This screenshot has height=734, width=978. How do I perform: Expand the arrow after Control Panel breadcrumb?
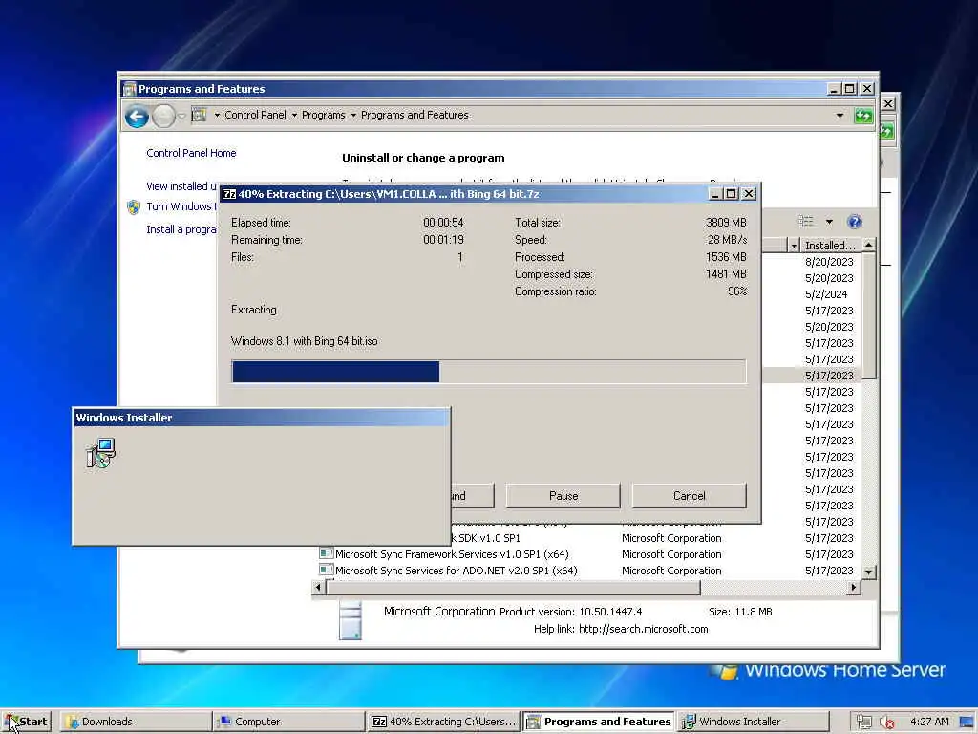pos(294,116)
